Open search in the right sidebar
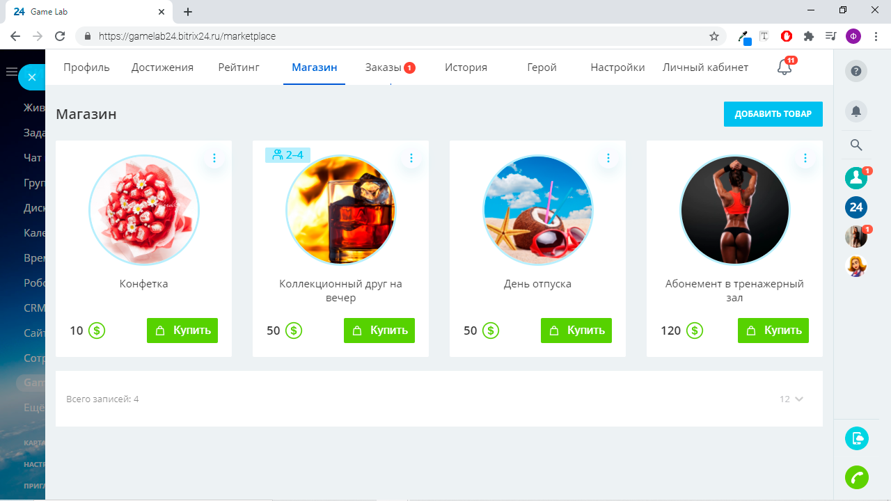 pyautogui.click(x=856, y=145)
